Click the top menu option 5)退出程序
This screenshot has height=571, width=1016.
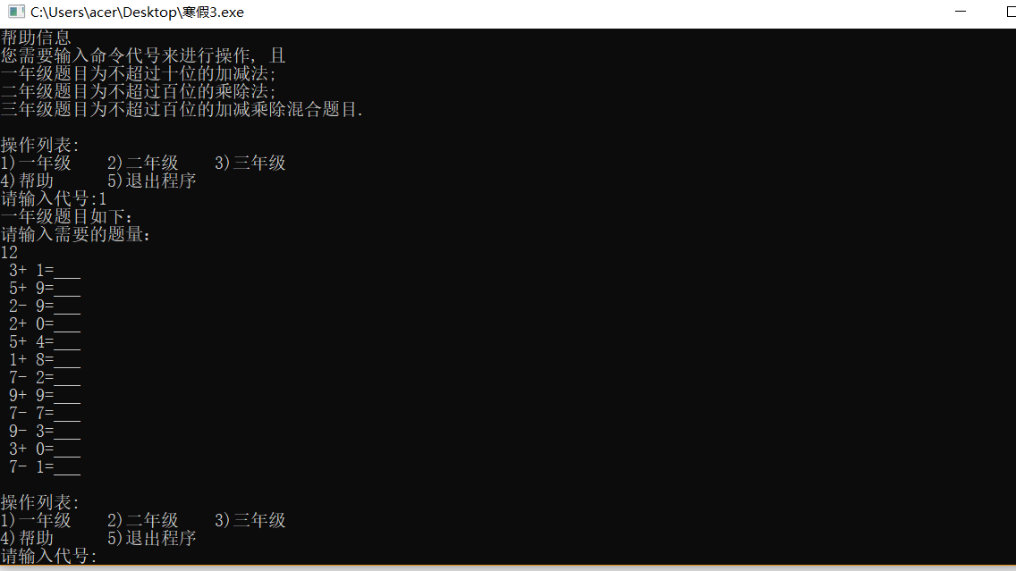coord(152,181)
